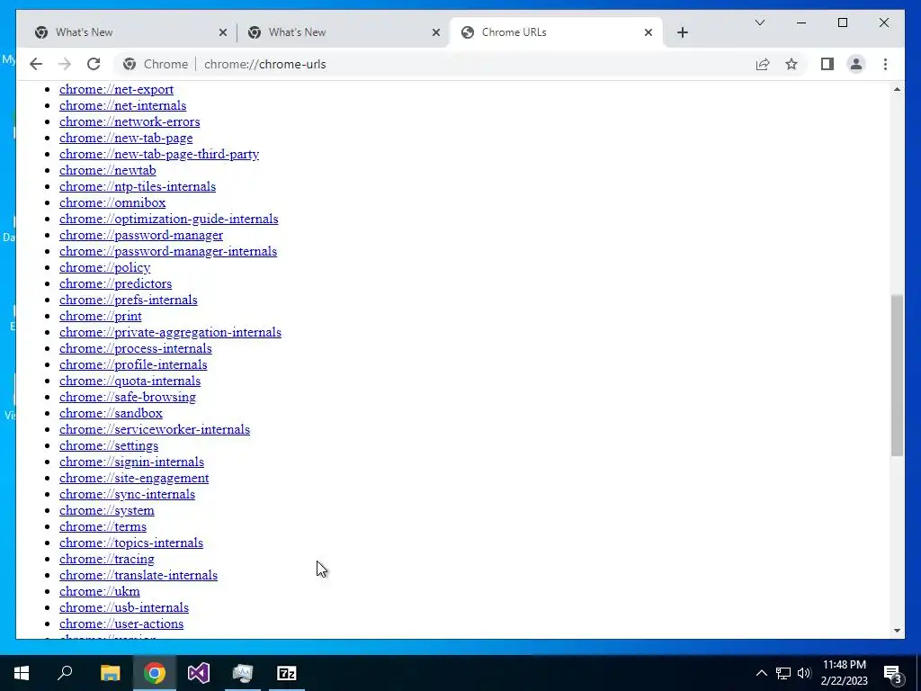The image size is (921, 691).
Task: Share this page icon in address bar
Action: [763, 64]
